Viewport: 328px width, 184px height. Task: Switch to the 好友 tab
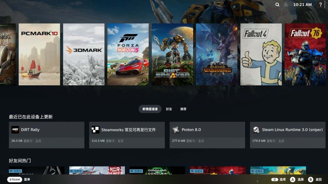pos(169,109)
